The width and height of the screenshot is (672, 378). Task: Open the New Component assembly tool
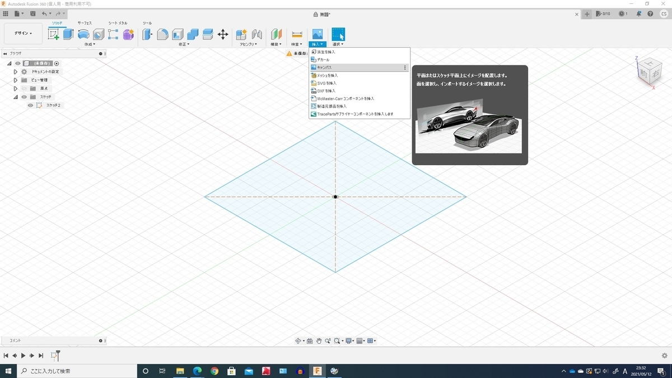pyautogui.click(x=241, y=34)
